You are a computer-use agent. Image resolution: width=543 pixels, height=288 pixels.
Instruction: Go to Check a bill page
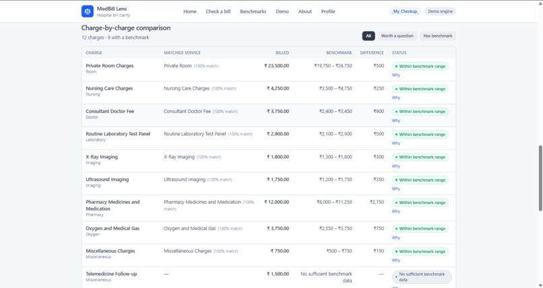point(218,11)
